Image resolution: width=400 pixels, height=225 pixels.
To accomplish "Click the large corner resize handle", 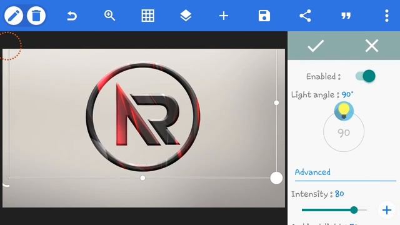I will tap(276, 177).
